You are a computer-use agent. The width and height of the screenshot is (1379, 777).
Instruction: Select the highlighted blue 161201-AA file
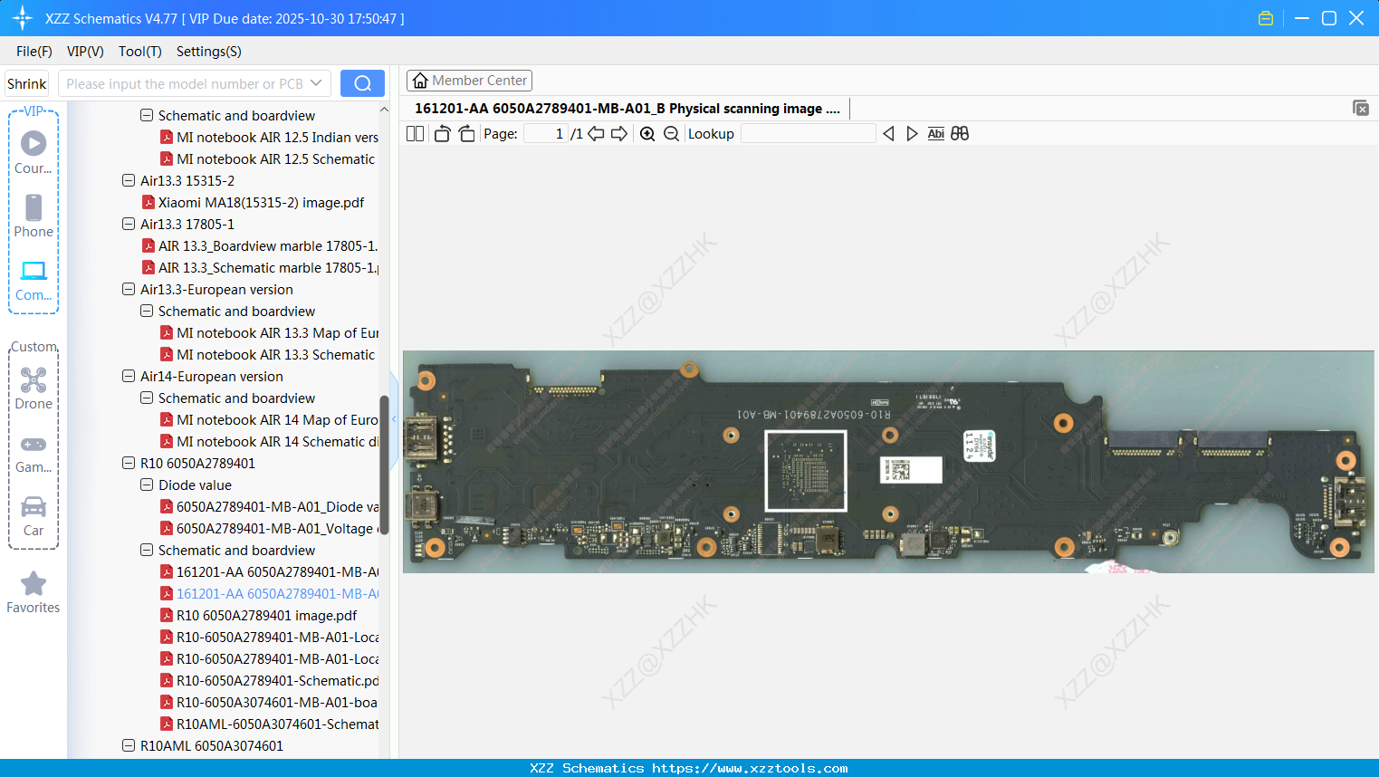(x=277, y=594)
